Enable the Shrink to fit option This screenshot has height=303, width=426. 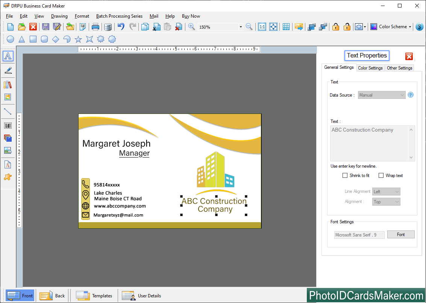click(345, 175)
